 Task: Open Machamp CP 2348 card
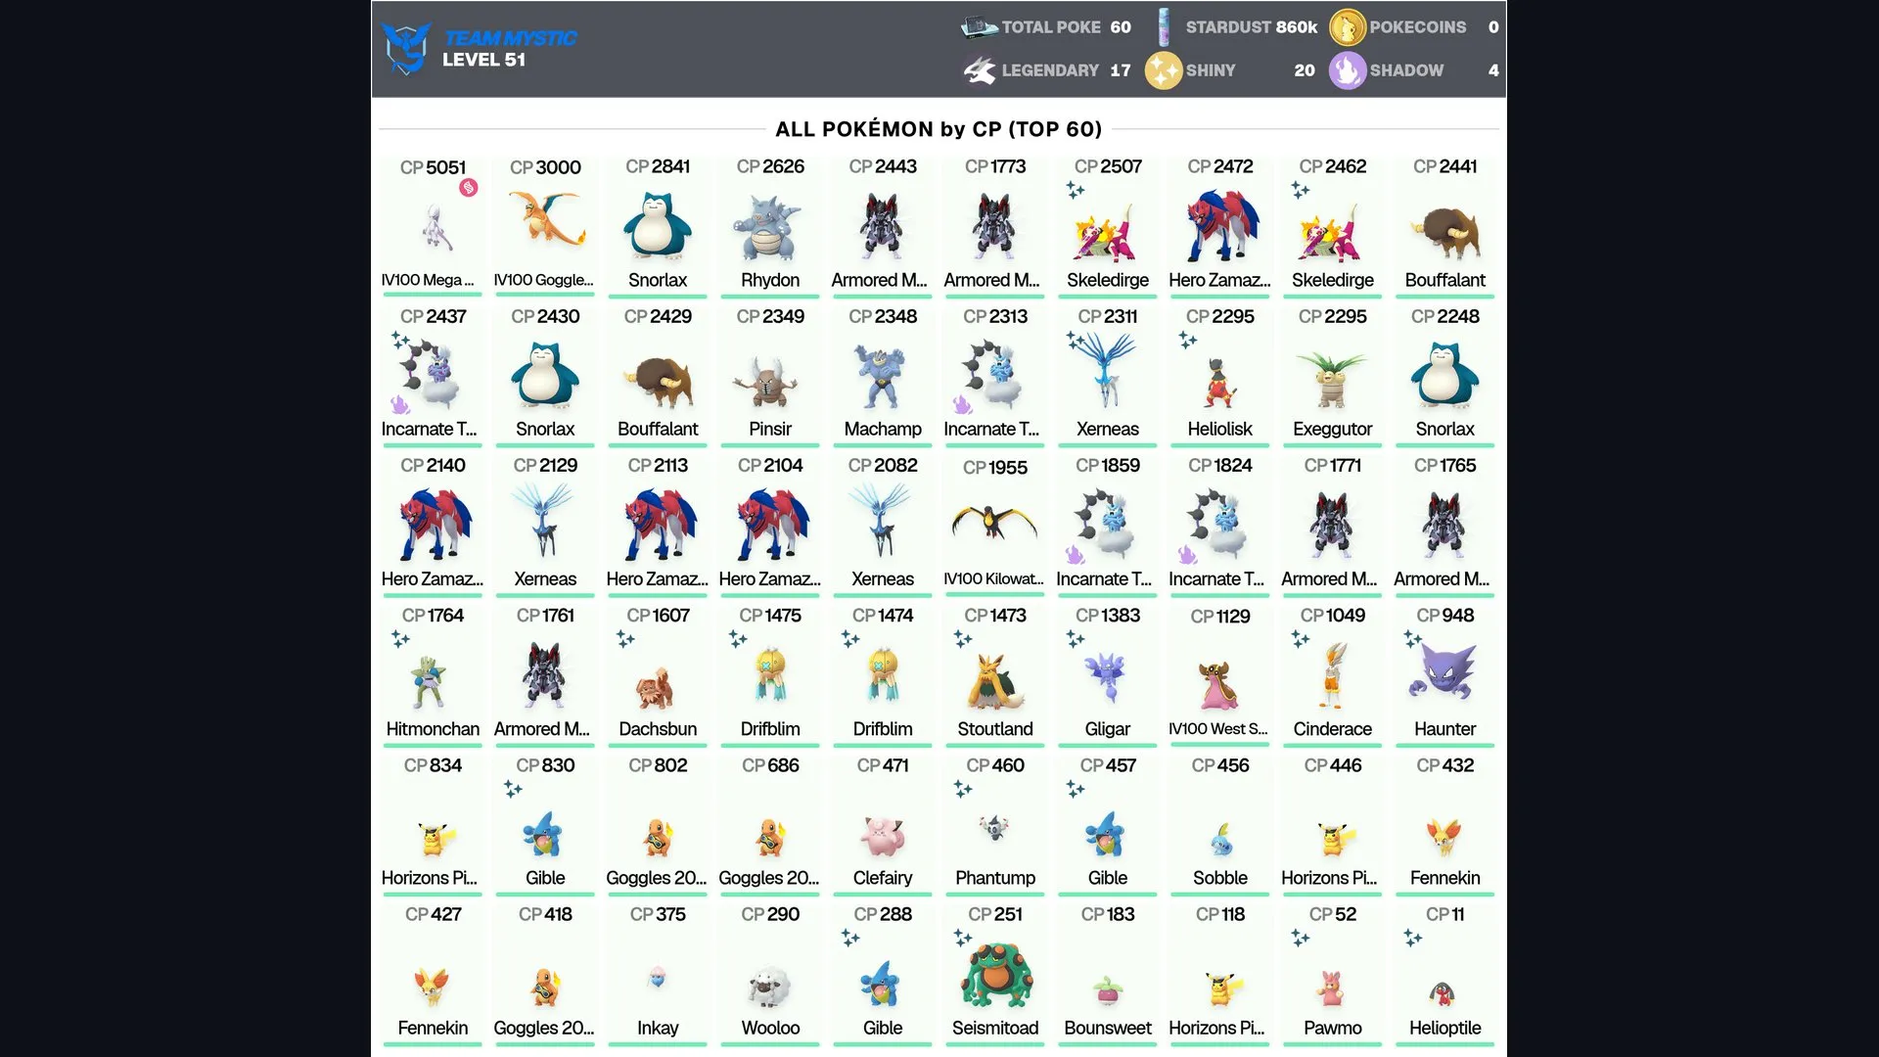(x=883, y=377)
